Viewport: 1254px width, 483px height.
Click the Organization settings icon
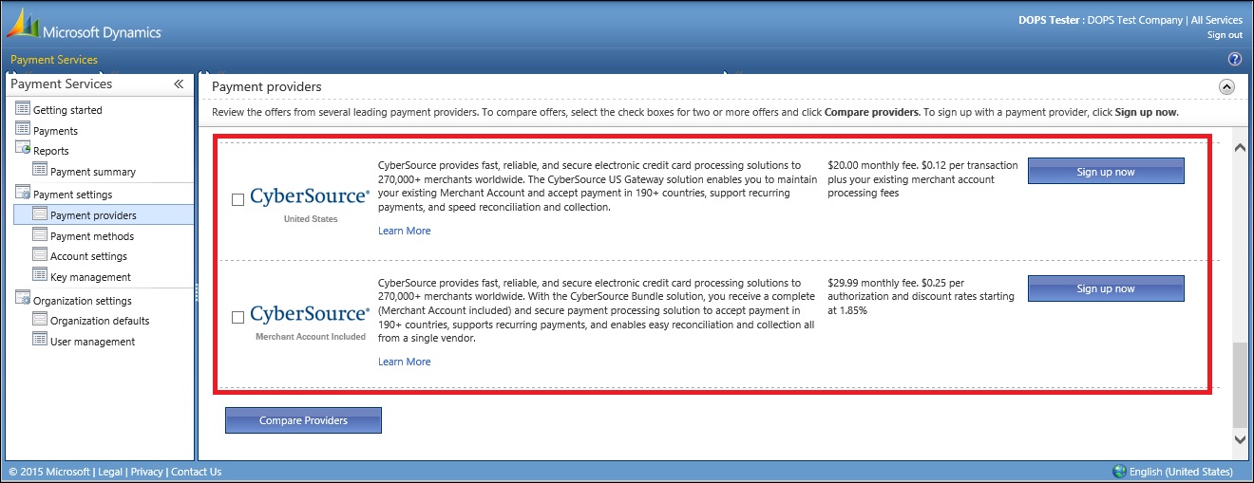tap(23, 300)
